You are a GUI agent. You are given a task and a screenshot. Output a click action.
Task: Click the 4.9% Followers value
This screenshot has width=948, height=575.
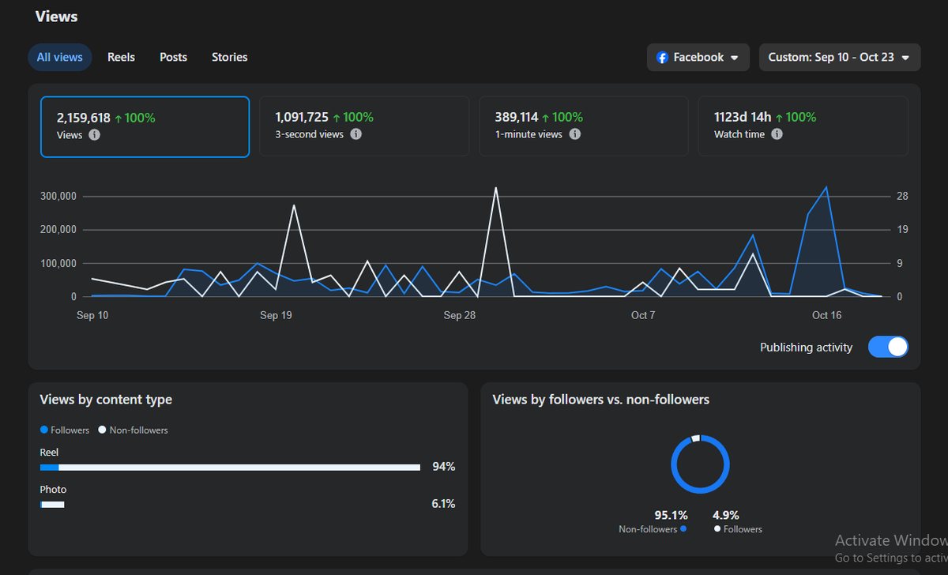pos(725,515)
